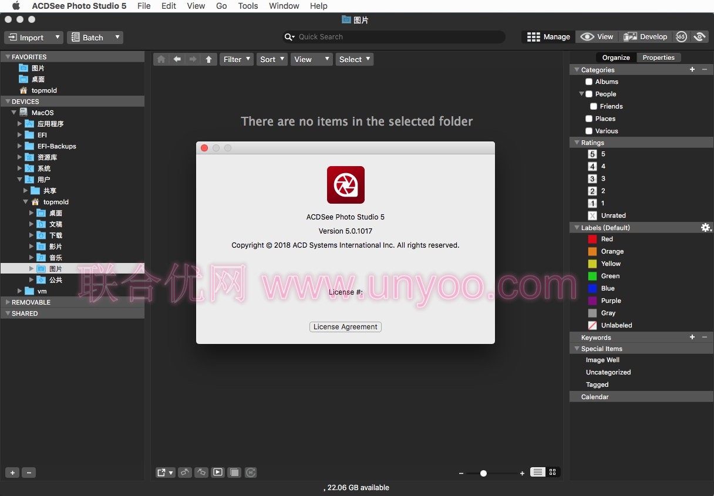
Task: Switch to list view layout
Action: pyautogui.click(x=537, y=472)
